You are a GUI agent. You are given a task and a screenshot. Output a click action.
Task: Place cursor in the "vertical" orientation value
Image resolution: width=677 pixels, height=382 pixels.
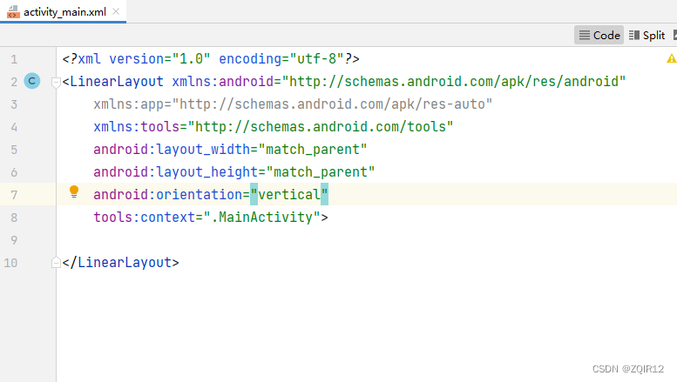click(289, 194)
